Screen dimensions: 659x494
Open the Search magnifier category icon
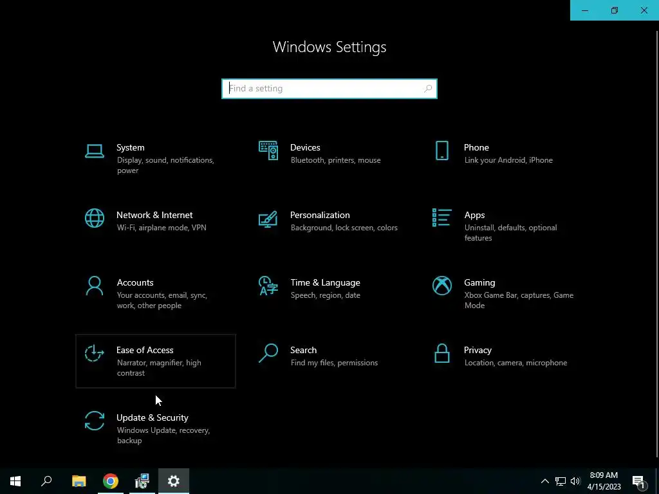(x=268, y=353)
